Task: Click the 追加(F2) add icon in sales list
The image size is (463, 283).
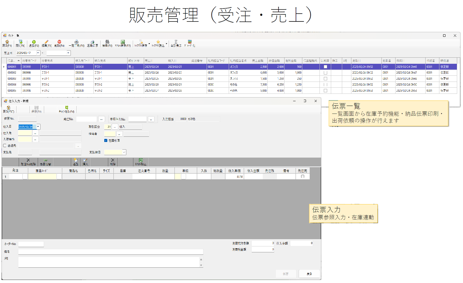Action: tap(34, 42)
